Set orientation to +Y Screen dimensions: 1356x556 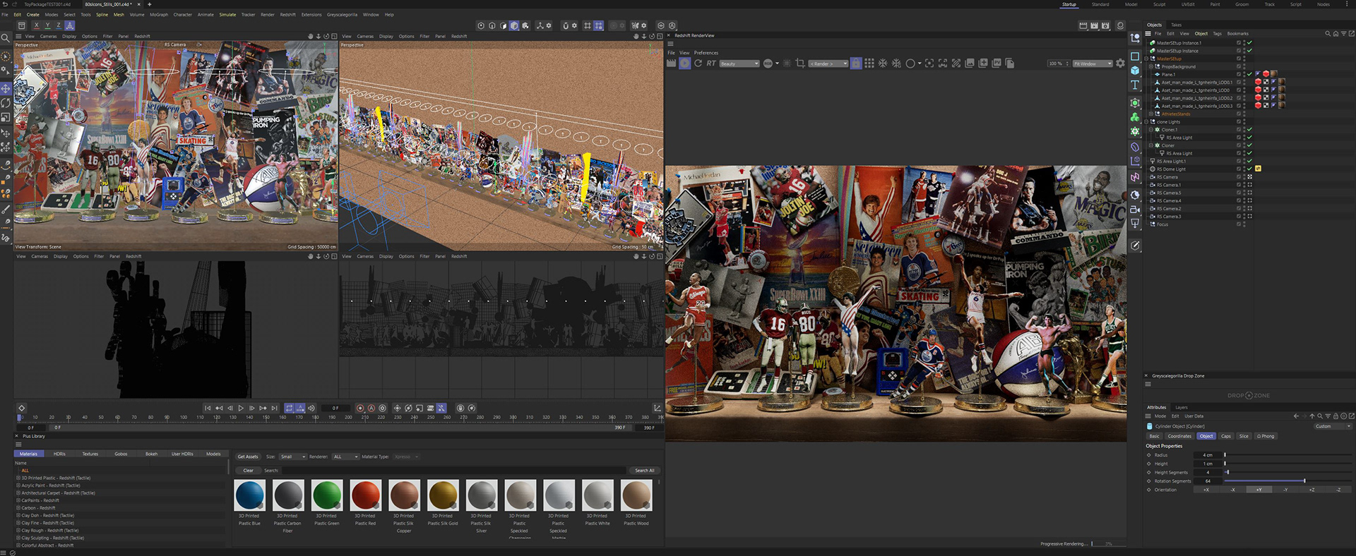(x=1259, y=490)
